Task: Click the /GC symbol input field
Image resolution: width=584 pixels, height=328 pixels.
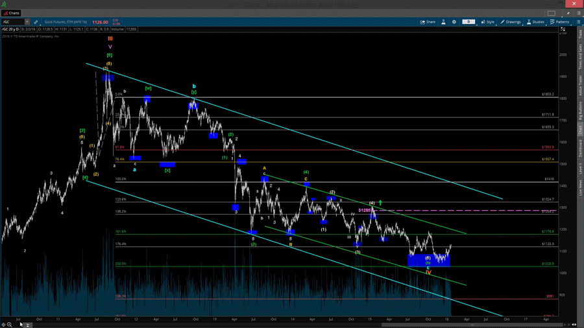Action: (x=12, y=22)
